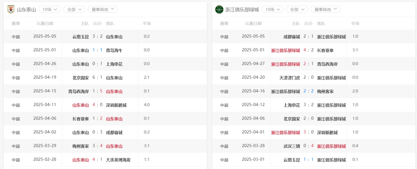Click the 武汉三镇 0:4 match score

point(308,146)
